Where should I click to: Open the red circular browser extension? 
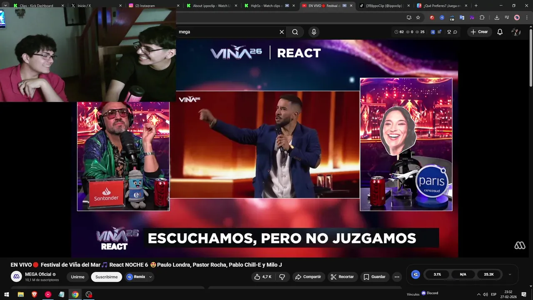point(432,17)
